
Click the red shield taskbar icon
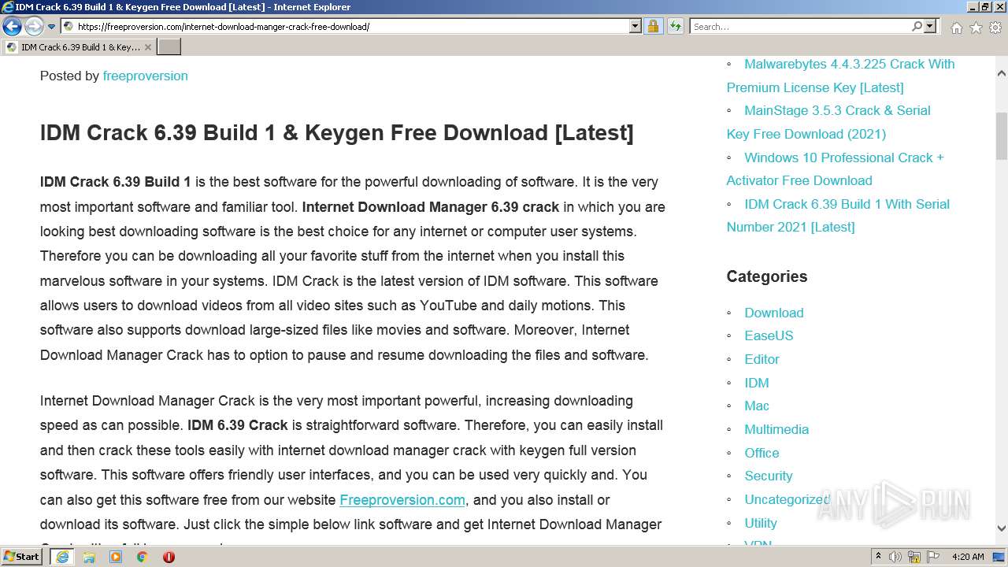[169, 557]
